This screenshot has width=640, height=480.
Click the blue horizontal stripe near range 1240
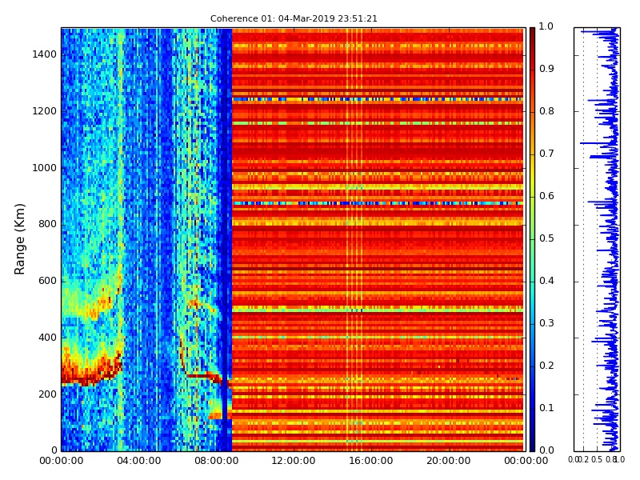click(x=378, y=99)
